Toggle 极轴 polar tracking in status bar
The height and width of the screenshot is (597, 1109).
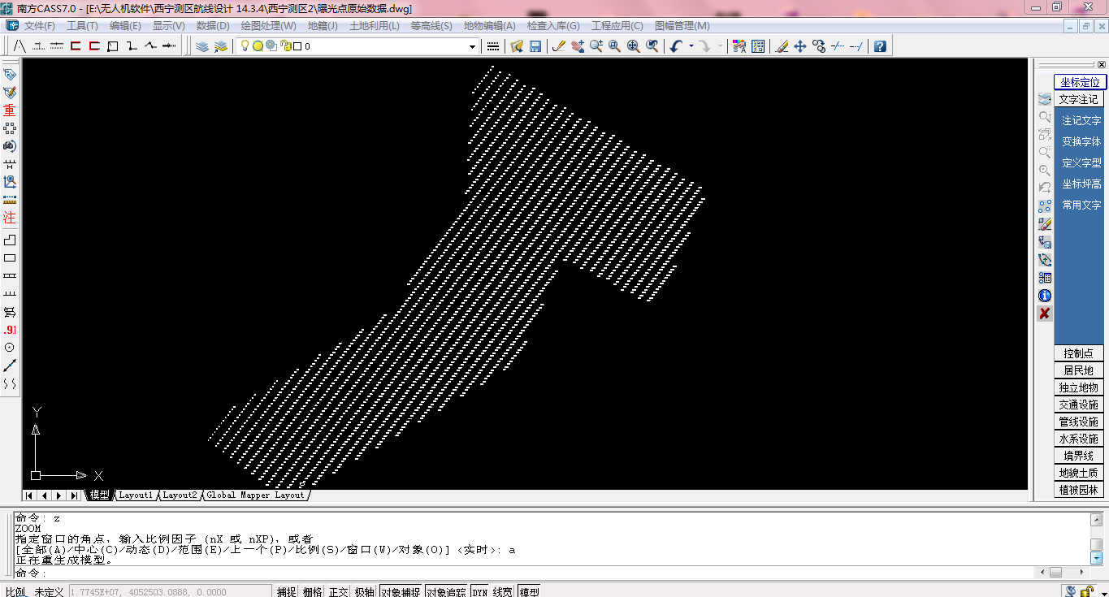click(x=365, y=591)
